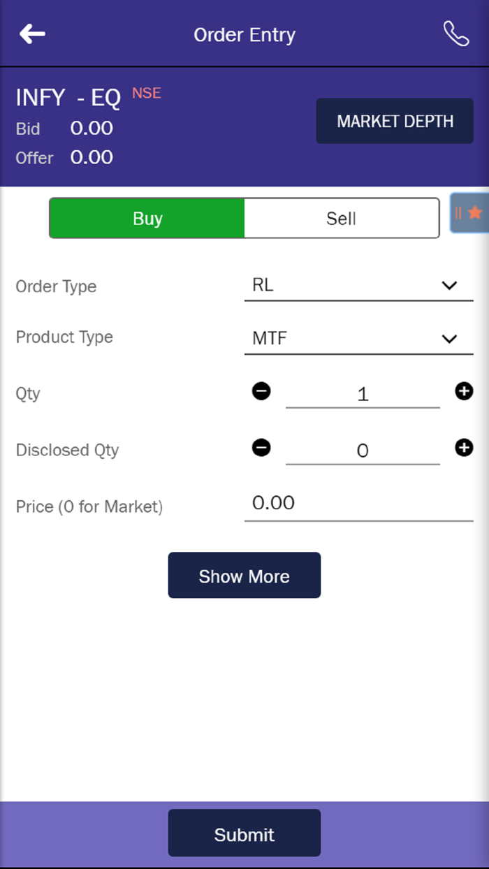Select the NSE exchange label
This screenshot has height=869, width=489.
tap(146, 92)
